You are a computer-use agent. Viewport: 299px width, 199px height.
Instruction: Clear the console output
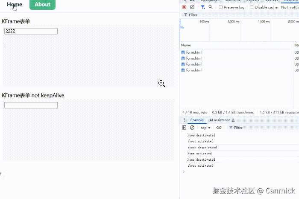192,128
